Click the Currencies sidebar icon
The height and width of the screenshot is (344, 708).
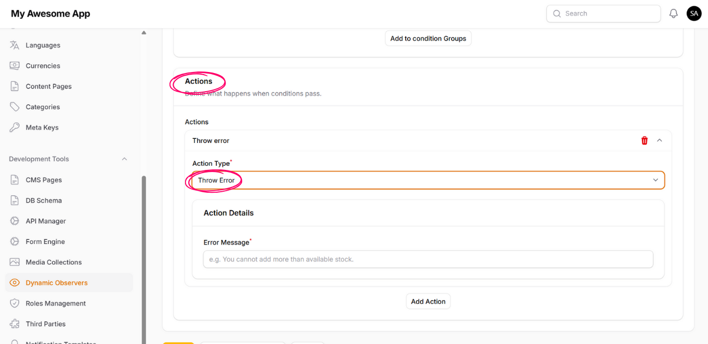[15, 66]
